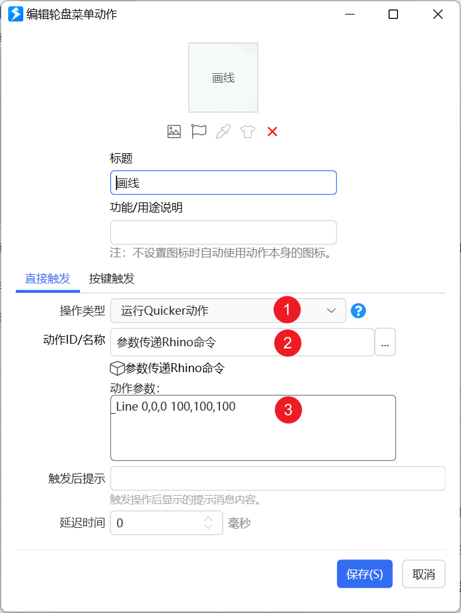
Task: Switch to the 直接触发 tab
Action: click(48, 279)
